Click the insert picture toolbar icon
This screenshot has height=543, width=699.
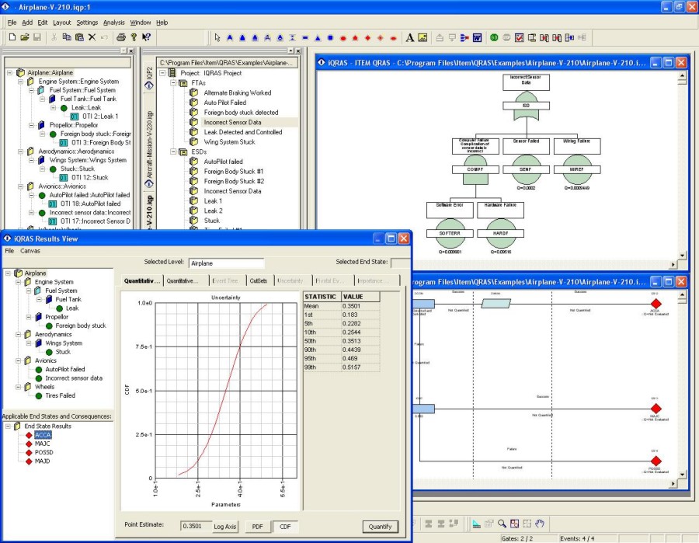click(x=423, y=37)
